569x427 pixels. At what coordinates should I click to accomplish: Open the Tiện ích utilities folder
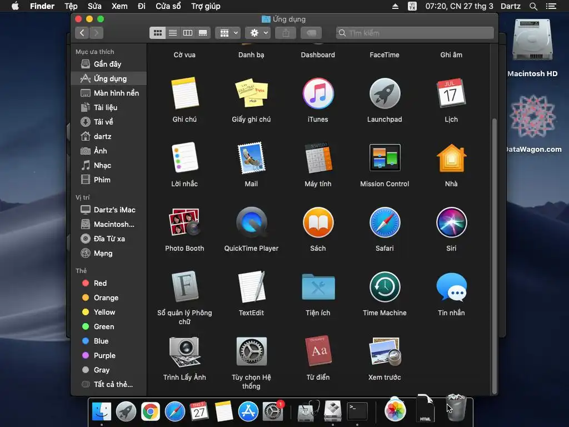coord(318,286)
